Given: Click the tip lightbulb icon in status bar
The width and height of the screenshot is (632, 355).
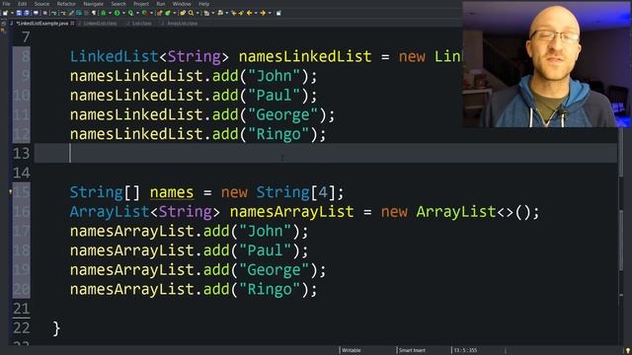Looking at the screenshot, I should click(628, 351).
